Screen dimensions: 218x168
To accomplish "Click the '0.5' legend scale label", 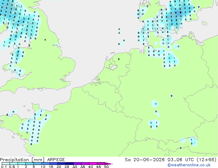I will 12,167.
